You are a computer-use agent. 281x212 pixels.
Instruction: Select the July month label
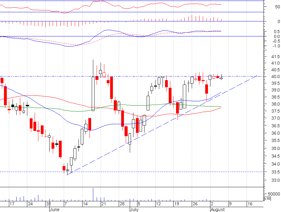click(x=134, y=210)
